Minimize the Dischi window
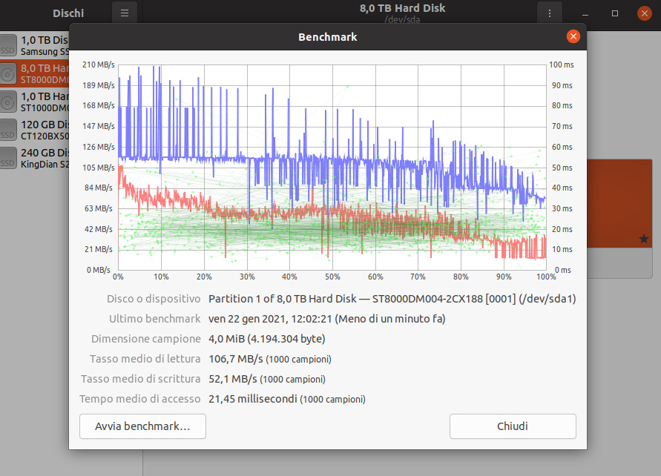Image resolution: width=661 pixels, height=476 pixels. pyautogui.click(x=585, y=13)
